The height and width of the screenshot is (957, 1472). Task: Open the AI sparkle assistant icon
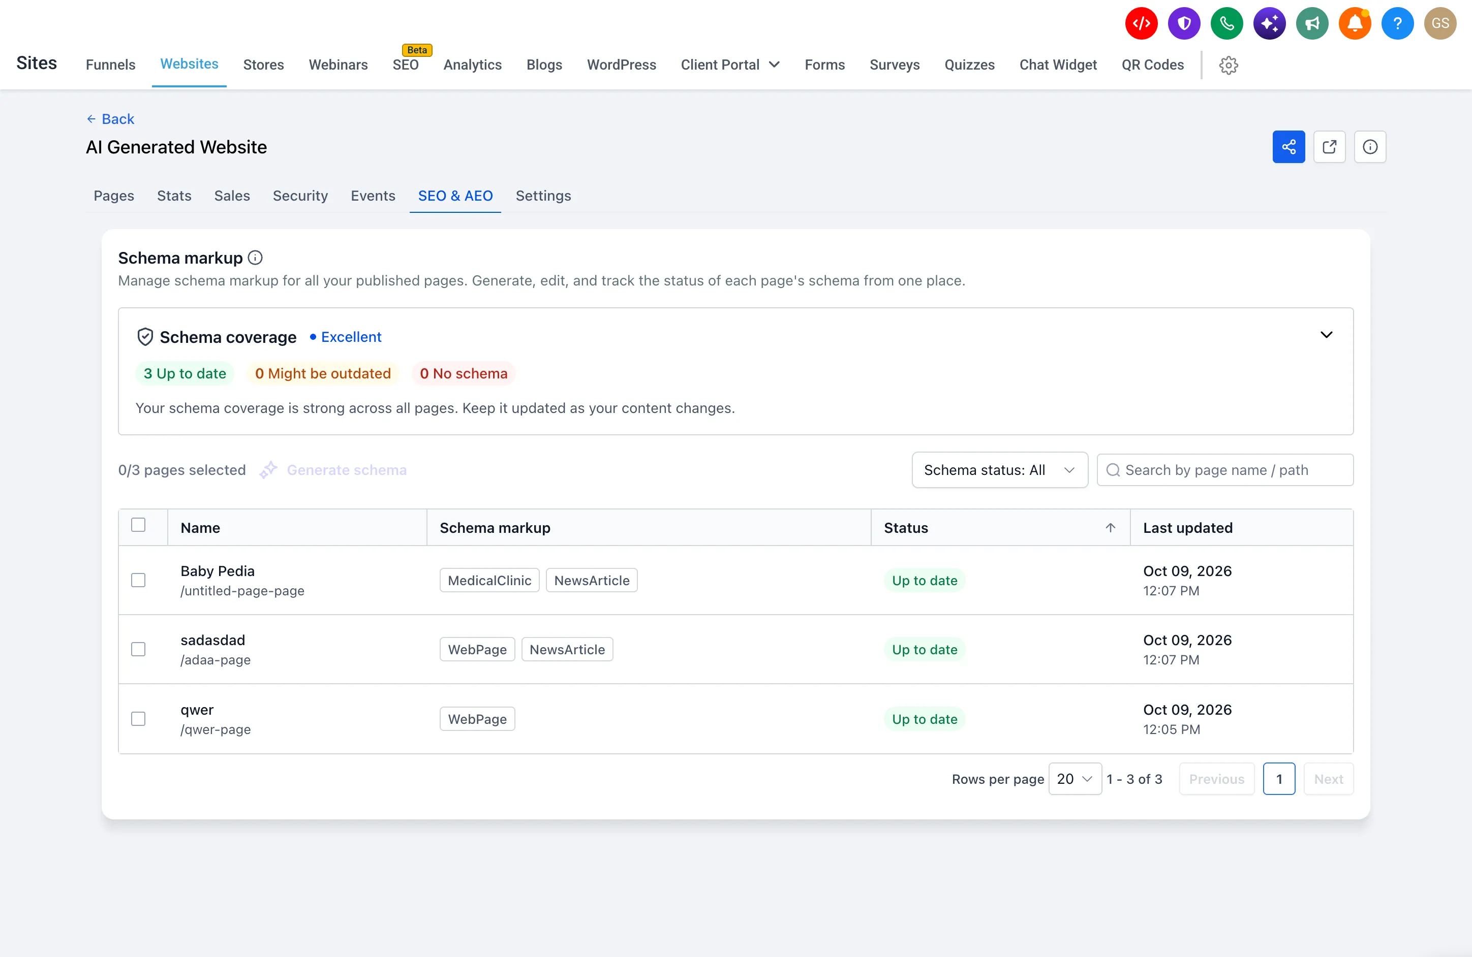pyautogui.click(x=1269, y=23)
